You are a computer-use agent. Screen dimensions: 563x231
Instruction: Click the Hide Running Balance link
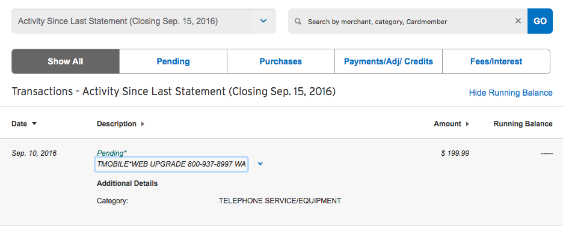point(511,93)
